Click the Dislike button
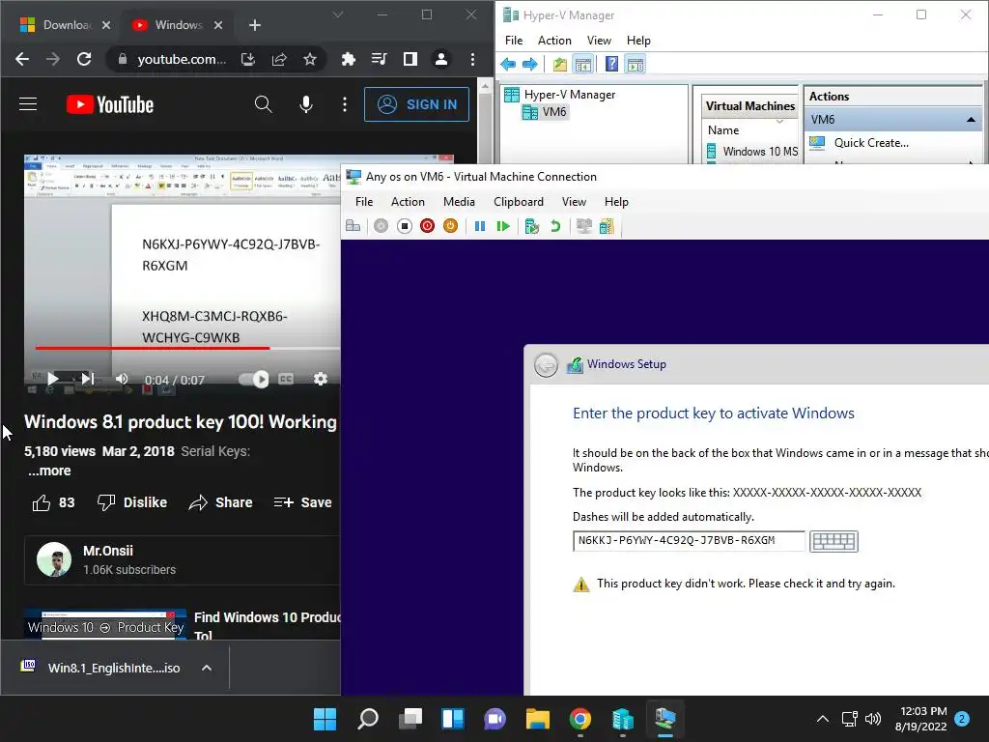Screen dimensions: 989x742 click(x=132, y=502)
